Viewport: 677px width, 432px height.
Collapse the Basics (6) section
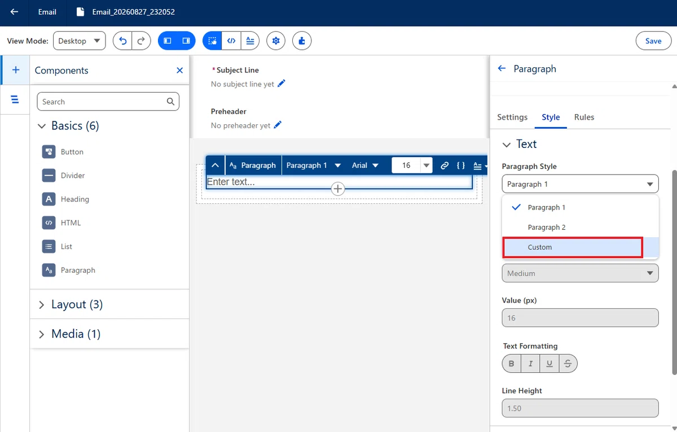[x=41, y=126]
